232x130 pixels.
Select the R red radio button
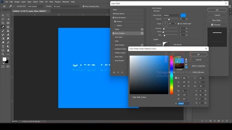[176, 91]
